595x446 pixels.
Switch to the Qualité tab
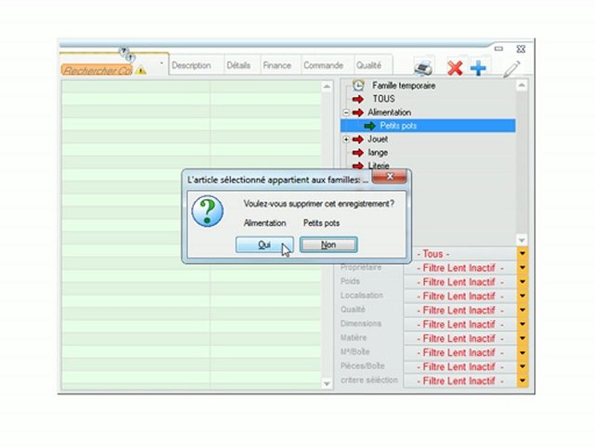coord(368,65)
